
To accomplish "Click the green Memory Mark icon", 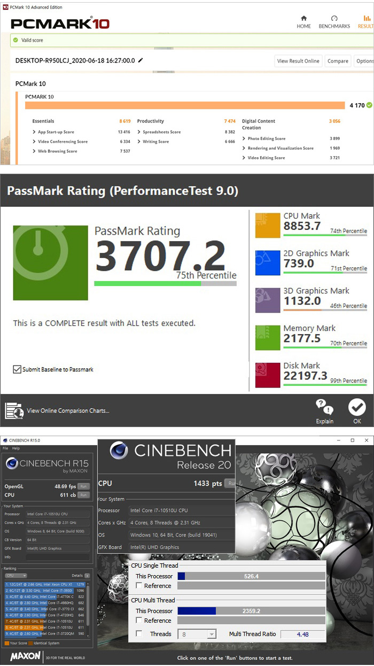I will coord(268,337).
